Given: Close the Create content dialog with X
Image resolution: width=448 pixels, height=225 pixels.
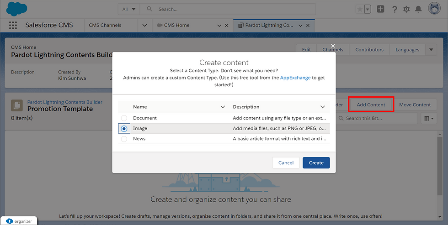Looking at the screenshot, I should (333, 46).
